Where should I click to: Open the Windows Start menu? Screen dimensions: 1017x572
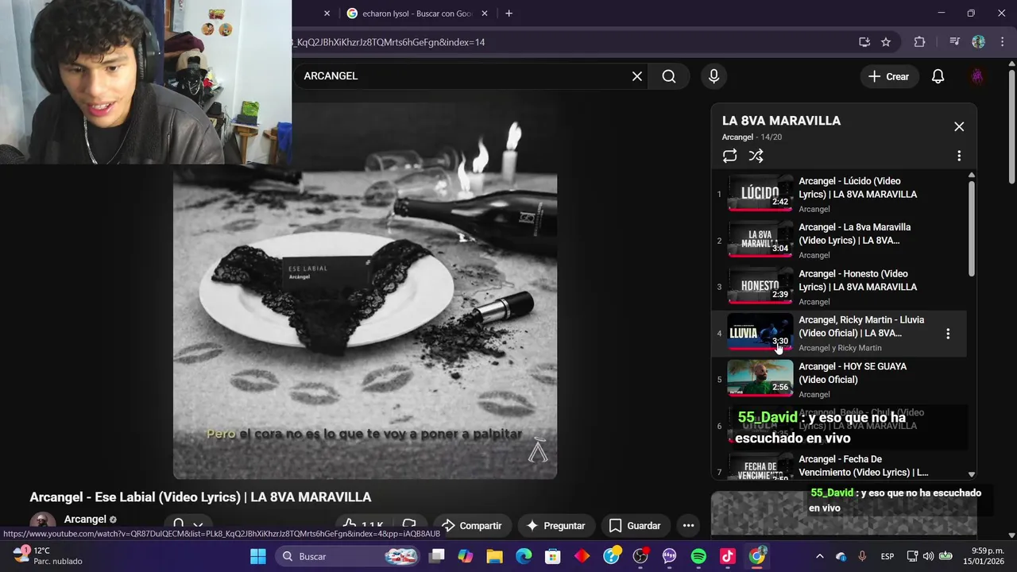click(258, 556)
